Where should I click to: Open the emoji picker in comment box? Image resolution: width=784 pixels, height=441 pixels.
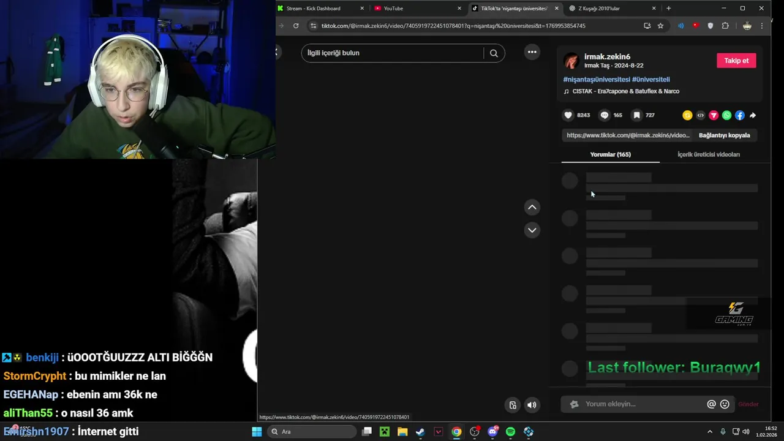[725, 404]
